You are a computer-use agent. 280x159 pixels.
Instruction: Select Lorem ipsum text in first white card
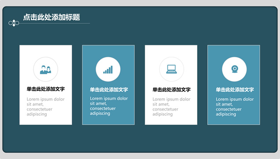[45, 107]
